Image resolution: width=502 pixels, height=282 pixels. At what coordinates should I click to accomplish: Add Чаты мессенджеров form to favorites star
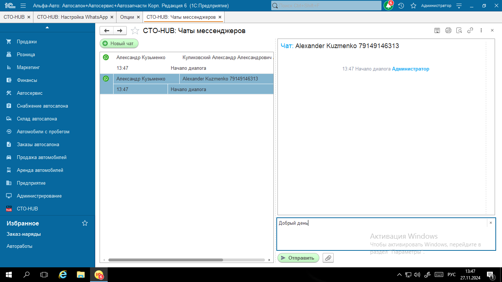(135, 31)
